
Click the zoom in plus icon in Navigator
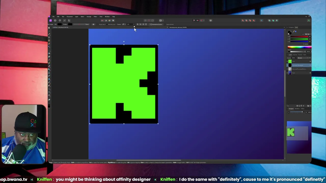click(306, 112)
